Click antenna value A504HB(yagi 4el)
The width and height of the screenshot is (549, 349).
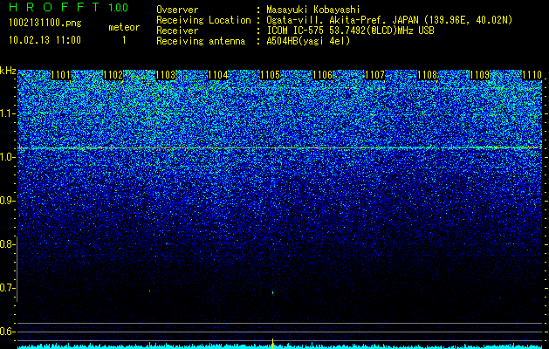click(308, 41)
